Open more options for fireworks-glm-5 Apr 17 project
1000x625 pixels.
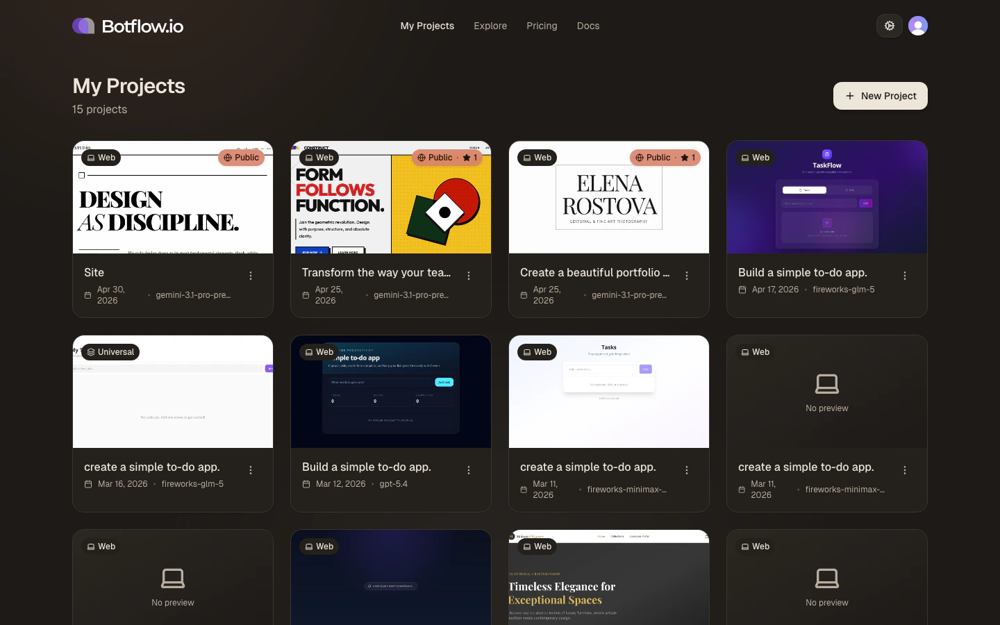pyautogui.click(x=905, y=276)
